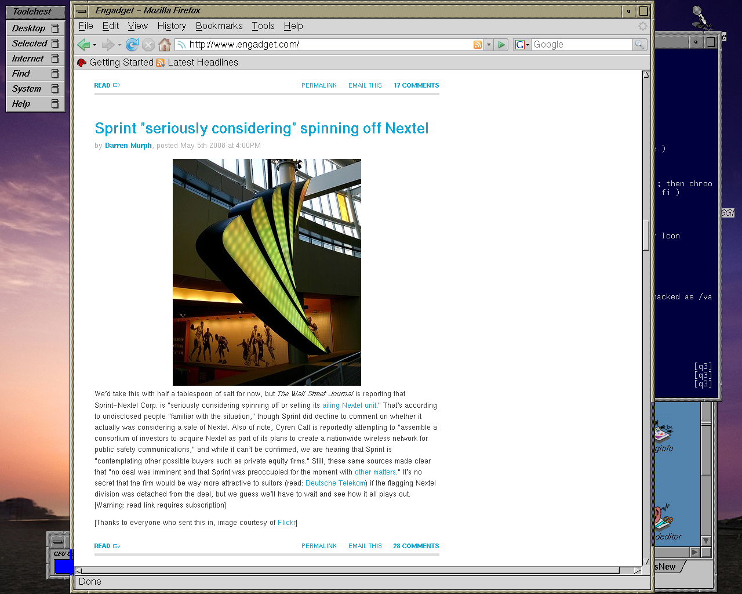Open the Firefox Help menu
The height and width of the screenshot is (594, 742).
(293, 26)
